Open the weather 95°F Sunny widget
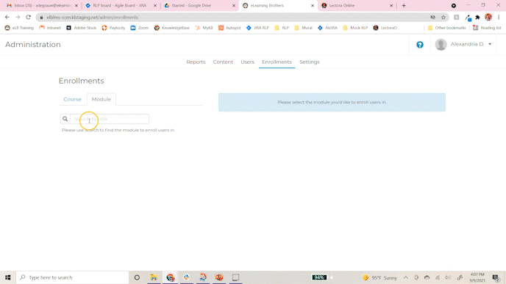Viewport: 506px width, 284px height. [379, 277]
